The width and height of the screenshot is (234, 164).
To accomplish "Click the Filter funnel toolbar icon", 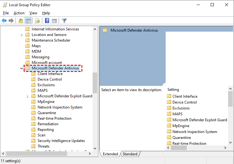I will 64,20.
